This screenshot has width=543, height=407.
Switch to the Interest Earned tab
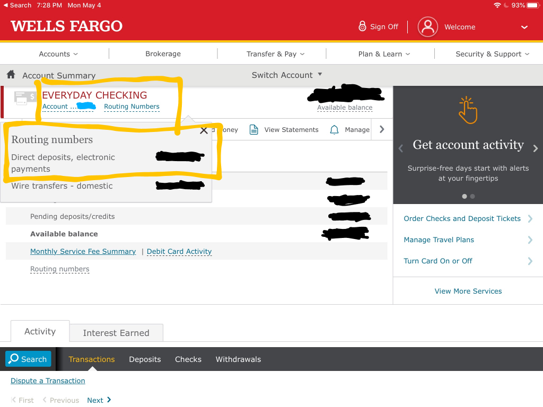click(x=116, y=333)
